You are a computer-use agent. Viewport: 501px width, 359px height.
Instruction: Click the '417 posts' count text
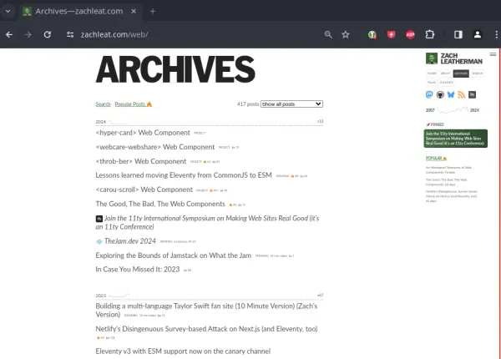248,104
